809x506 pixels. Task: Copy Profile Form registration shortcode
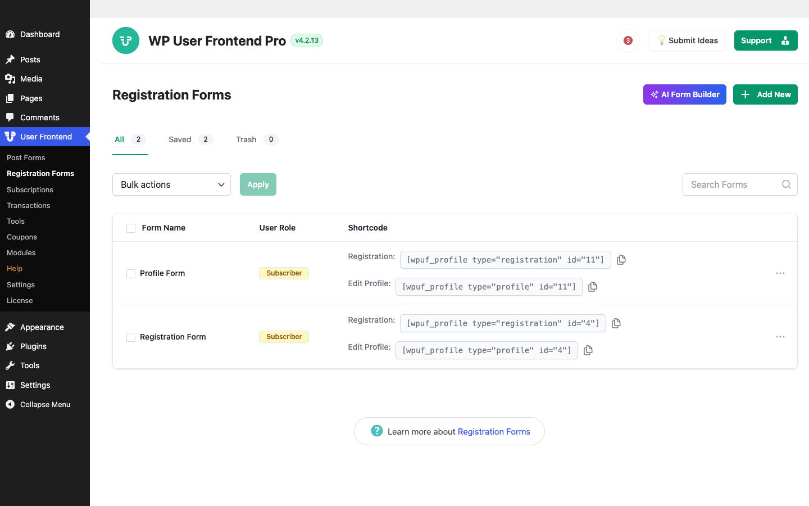pyautogui.click(x=621, y=260)
